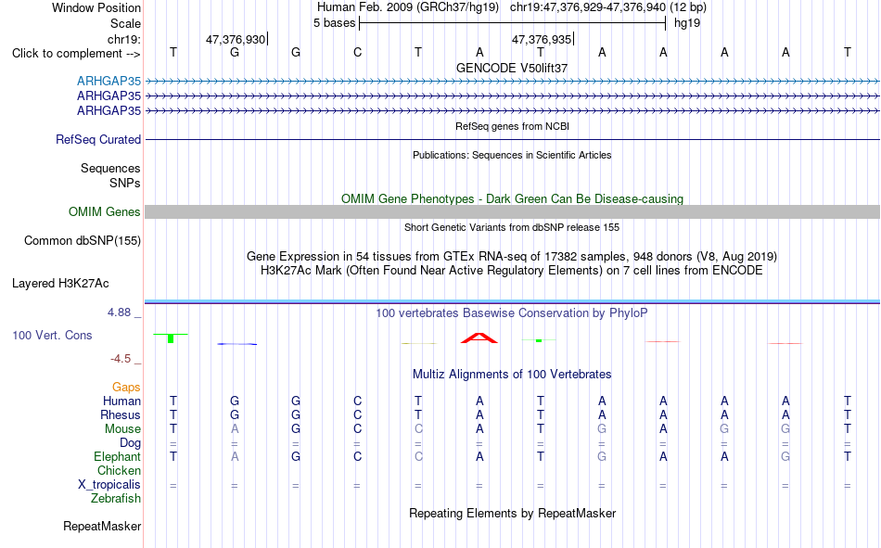Click the Mouse species label

pyautogui.click(x=122, y=428)
